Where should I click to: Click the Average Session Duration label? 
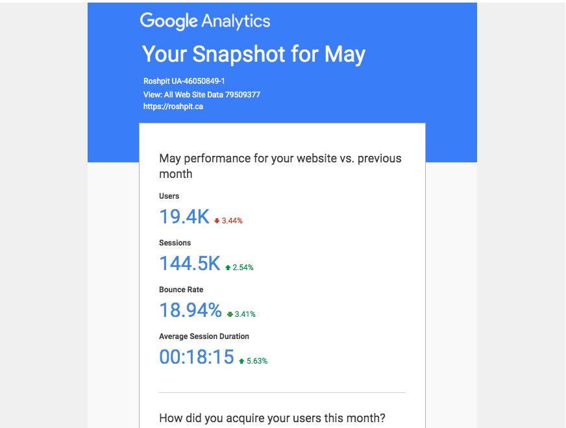click(204, 336)
